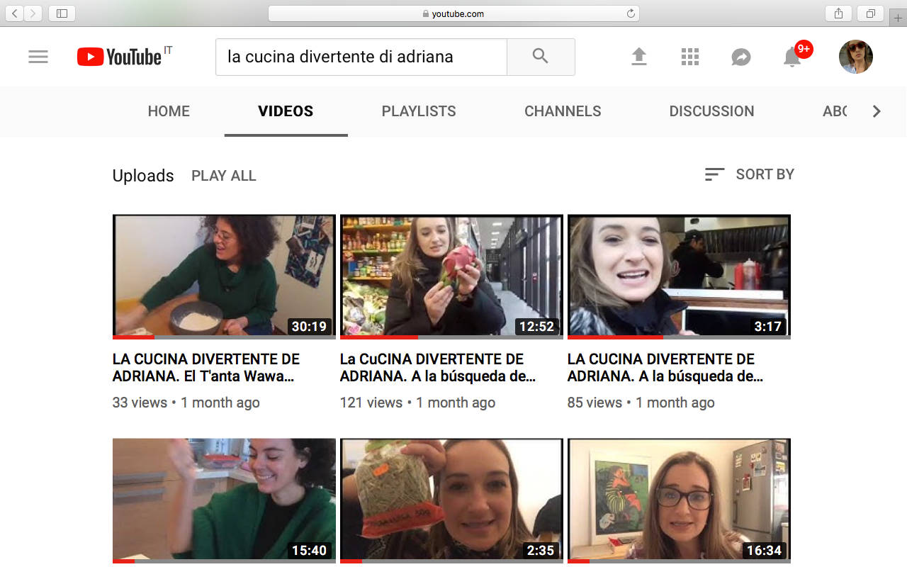Switch to the Discussion tab
The width and height of the screenshot is (907, 567).
(x=711, y=111)
